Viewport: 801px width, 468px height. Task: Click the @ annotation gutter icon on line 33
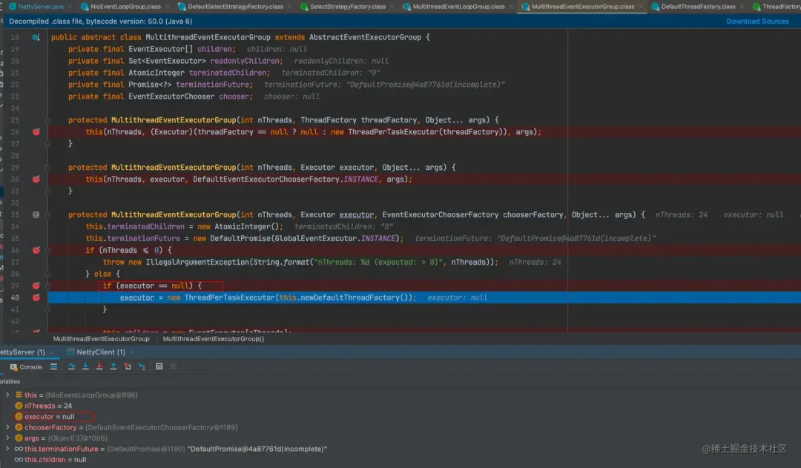(x=36, y=214)
